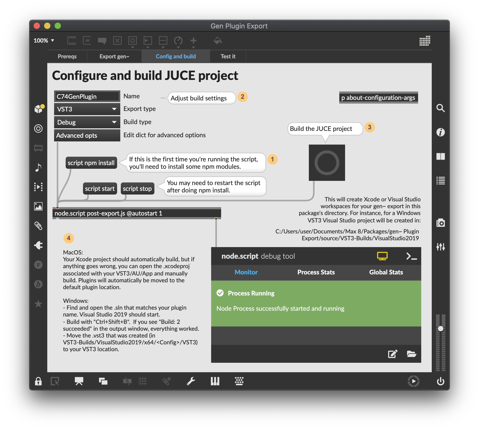
Task: Click the script stop message
Action: [x=137, y=188]
